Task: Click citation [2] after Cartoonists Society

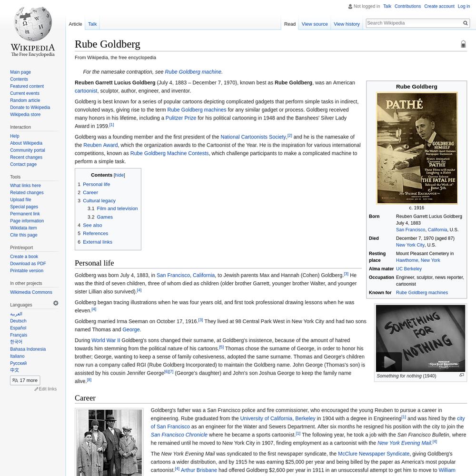Action: click(x=289, y=136)
